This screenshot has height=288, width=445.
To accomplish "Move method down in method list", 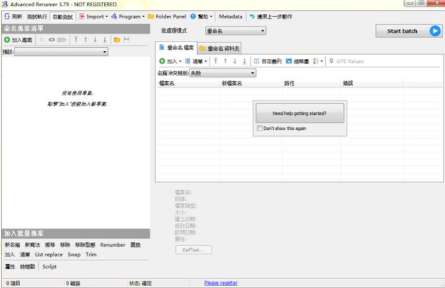I will (x=95, y=40).
